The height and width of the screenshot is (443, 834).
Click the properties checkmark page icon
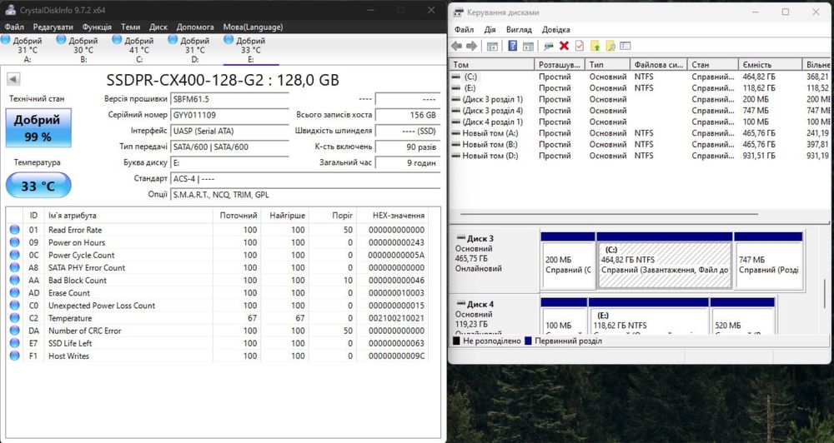click(x=580, y=46)
